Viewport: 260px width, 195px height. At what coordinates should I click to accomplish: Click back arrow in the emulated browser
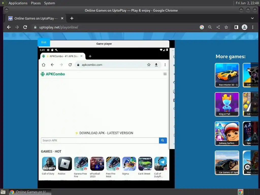click(x=52, y=65)
